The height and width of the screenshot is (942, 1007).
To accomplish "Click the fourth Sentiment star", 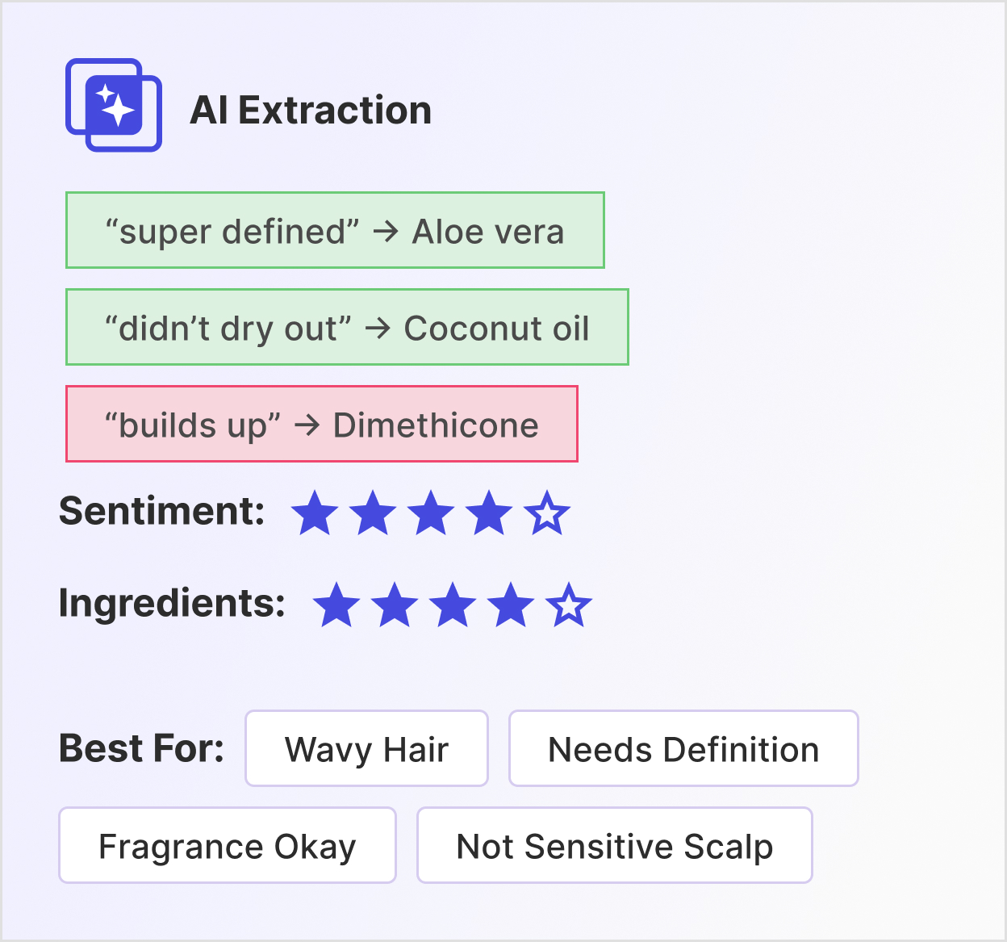I will point(489,513).
